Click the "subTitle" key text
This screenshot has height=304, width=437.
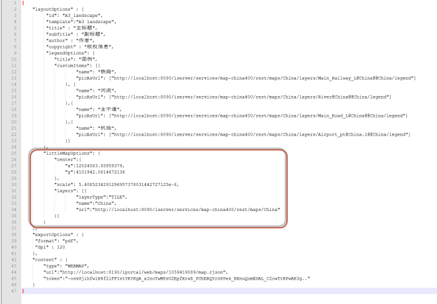coord(60,34)
